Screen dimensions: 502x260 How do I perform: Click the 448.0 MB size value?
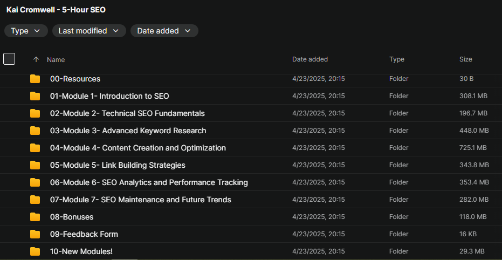[x=474, y=131]
